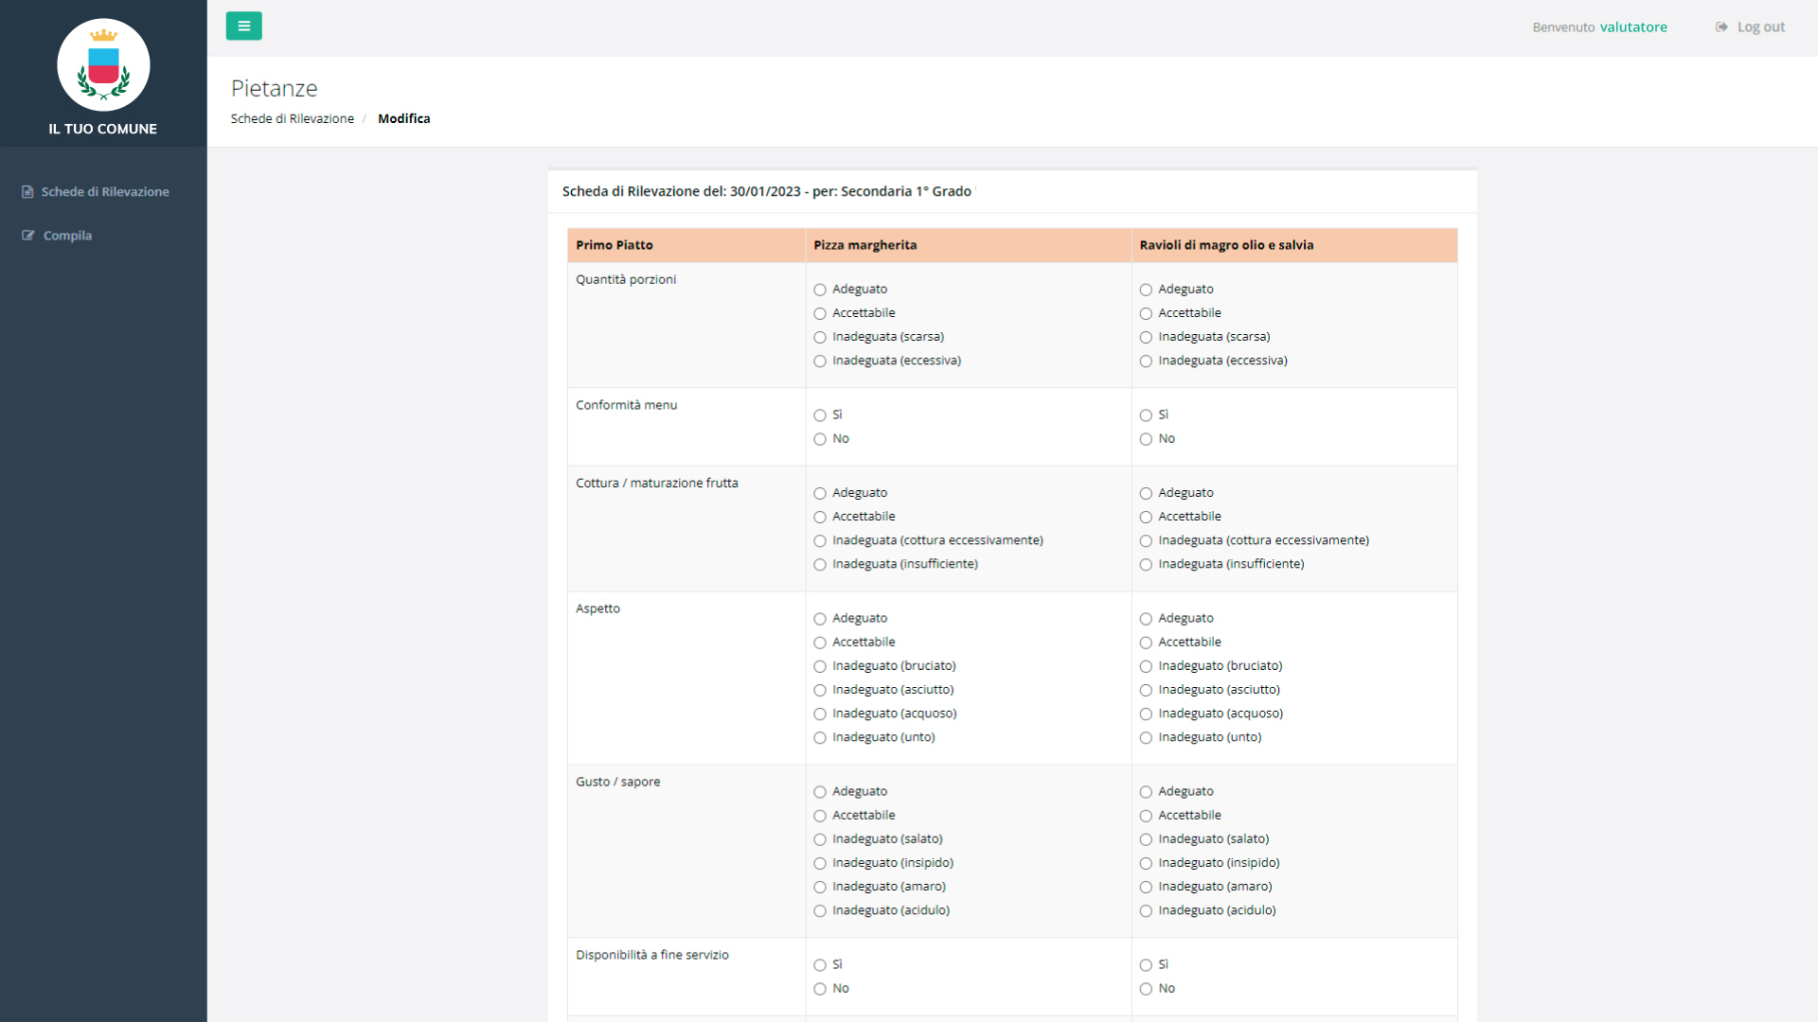Select Inadeguata (scarsa) for Ravioli
Viewport: 1818px width, 1022px height.
coord(1146,337)
